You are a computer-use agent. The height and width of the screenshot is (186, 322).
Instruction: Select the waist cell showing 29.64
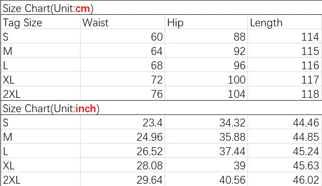(x=123, y=179)
